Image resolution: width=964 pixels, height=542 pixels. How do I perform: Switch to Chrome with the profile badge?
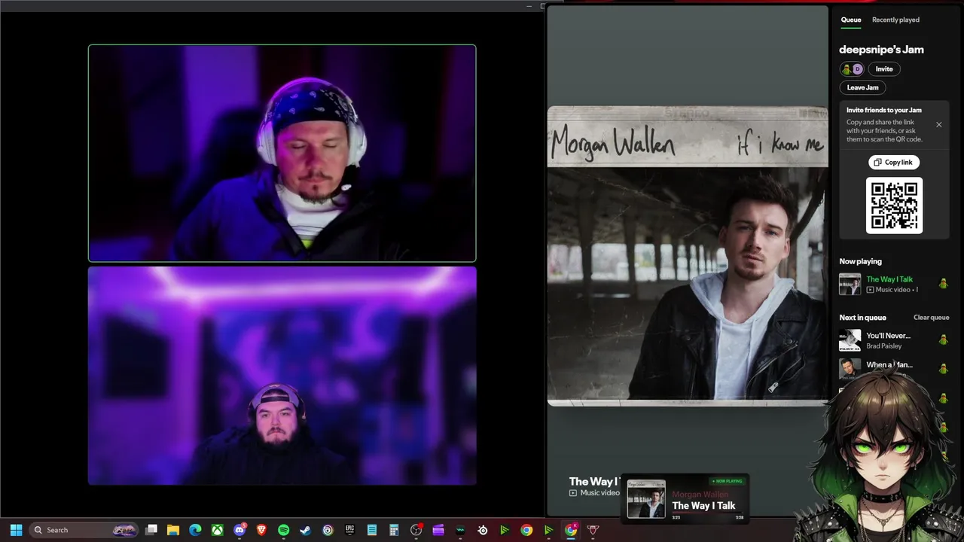point(571,530)
